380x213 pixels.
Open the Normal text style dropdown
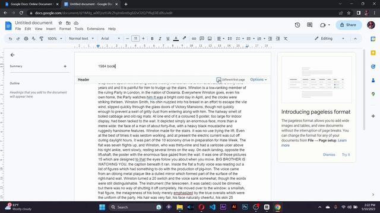81,38
